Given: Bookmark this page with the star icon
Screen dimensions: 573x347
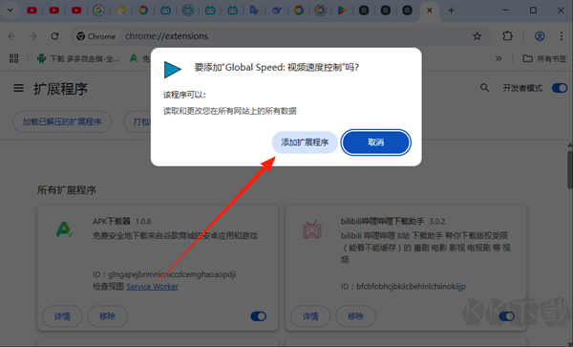Looking at the screenshot, I should coord(477,36).
